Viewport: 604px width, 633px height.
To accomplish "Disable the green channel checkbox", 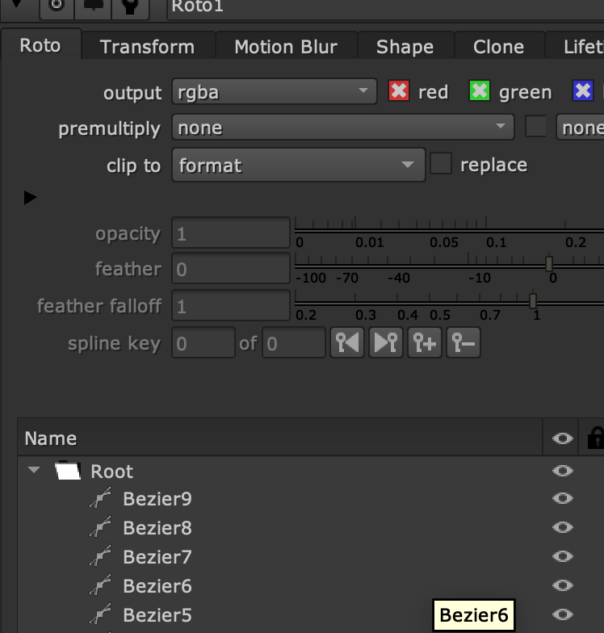I will pos(480,91).
